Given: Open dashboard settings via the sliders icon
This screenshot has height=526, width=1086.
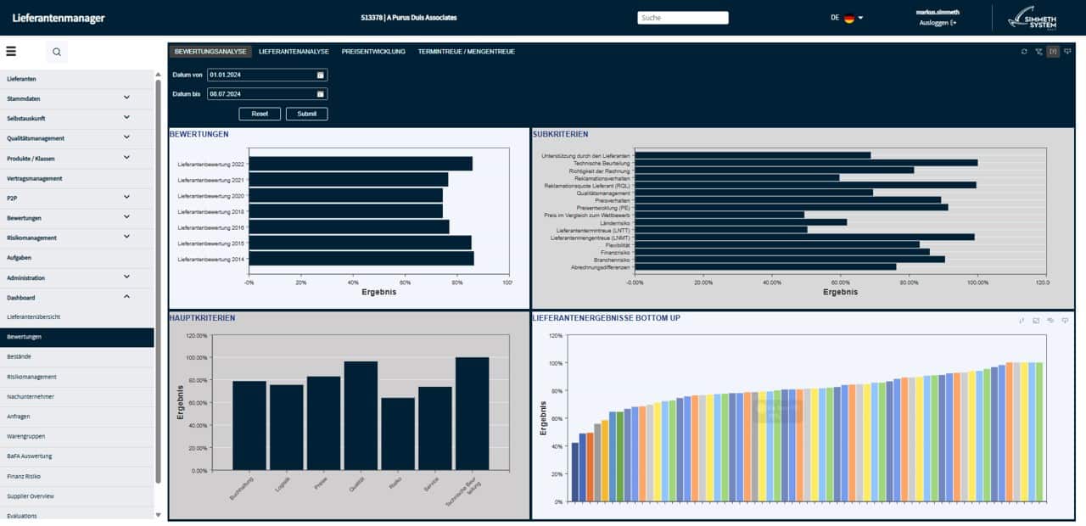Looking at the screenshot, I should pyautogui.click(x=1067, y=51).
